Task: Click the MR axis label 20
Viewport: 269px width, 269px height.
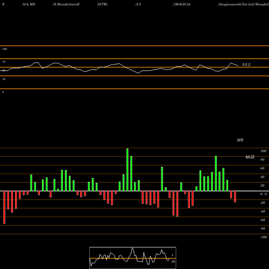Action: tap(263, 186)
